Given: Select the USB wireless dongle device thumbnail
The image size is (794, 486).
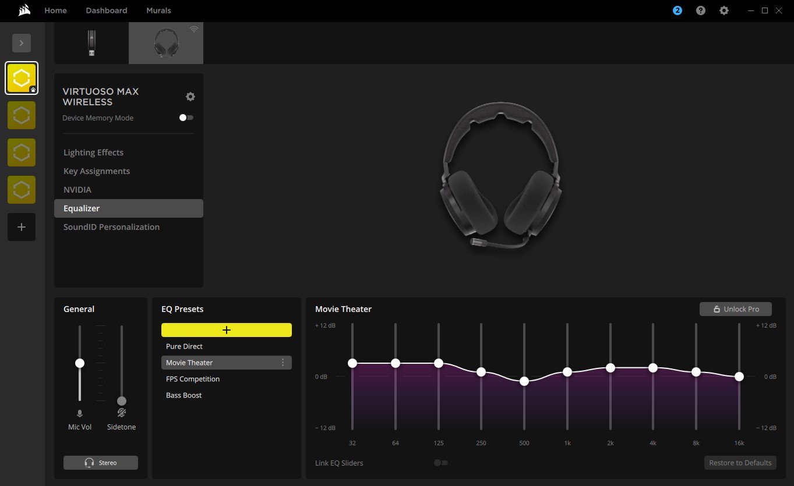Looking at the screenshot, I should click(x=91, y=43).
